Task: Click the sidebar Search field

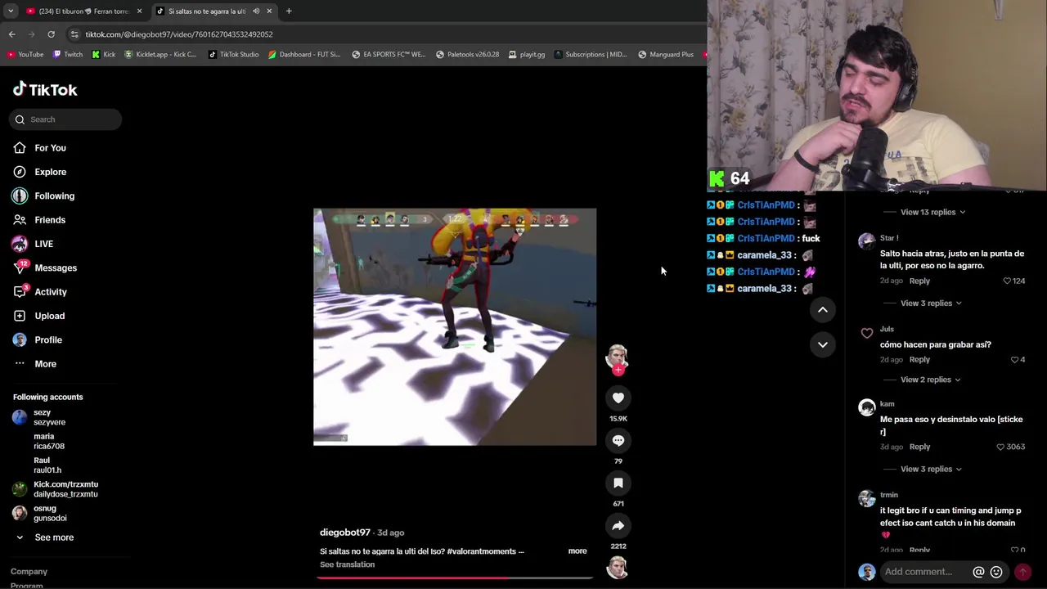Action: (65, 119)
